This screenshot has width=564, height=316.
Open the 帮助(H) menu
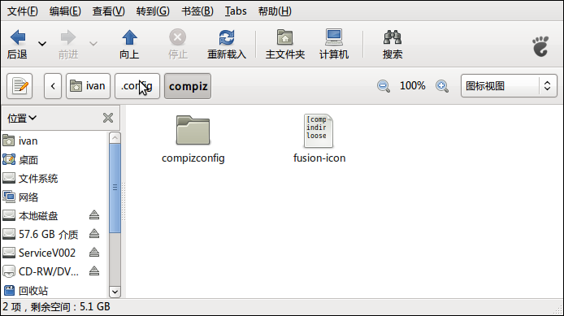coord(275,11)
